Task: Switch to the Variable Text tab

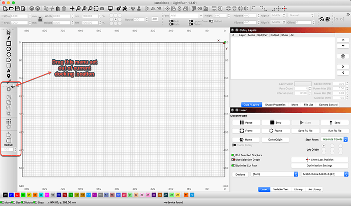Action: coord(280,189)
